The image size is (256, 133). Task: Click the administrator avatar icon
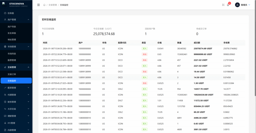[x=237, y=5]
